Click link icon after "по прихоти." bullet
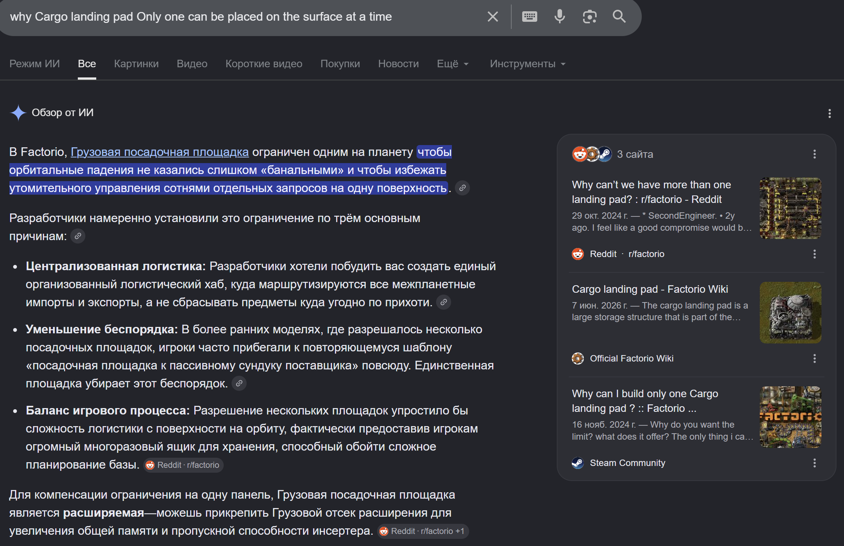 click(444, 302)
